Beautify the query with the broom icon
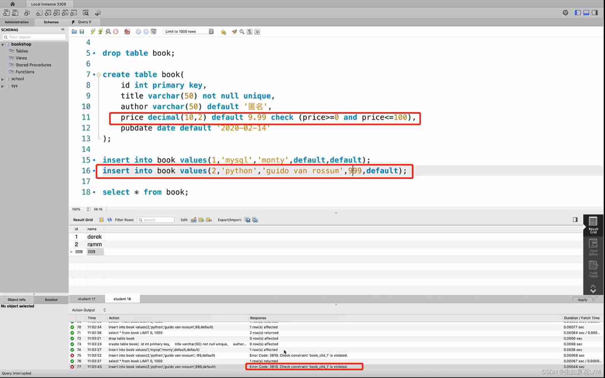Image resolution: width=605 pixels, height=378 pixels. [234, 31]
